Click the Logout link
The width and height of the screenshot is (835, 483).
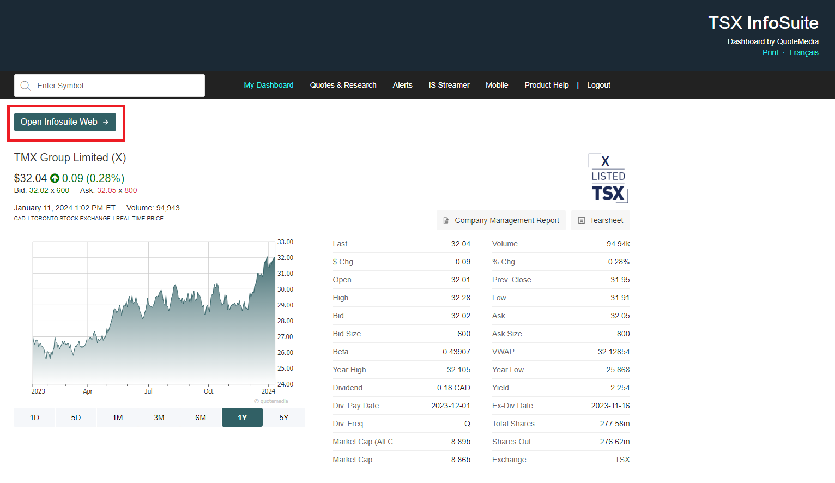[598, 85]
